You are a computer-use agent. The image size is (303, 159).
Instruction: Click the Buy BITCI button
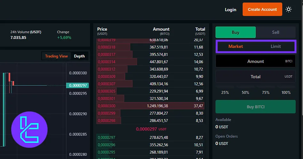[255, 107]
